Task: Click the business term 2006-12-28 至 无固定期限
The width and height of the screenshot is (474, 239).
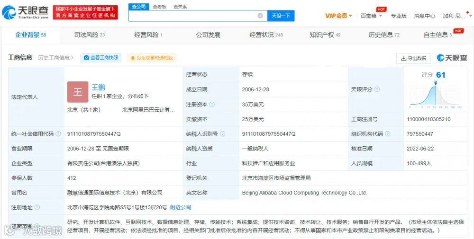Action: click(x=98, y=149)
